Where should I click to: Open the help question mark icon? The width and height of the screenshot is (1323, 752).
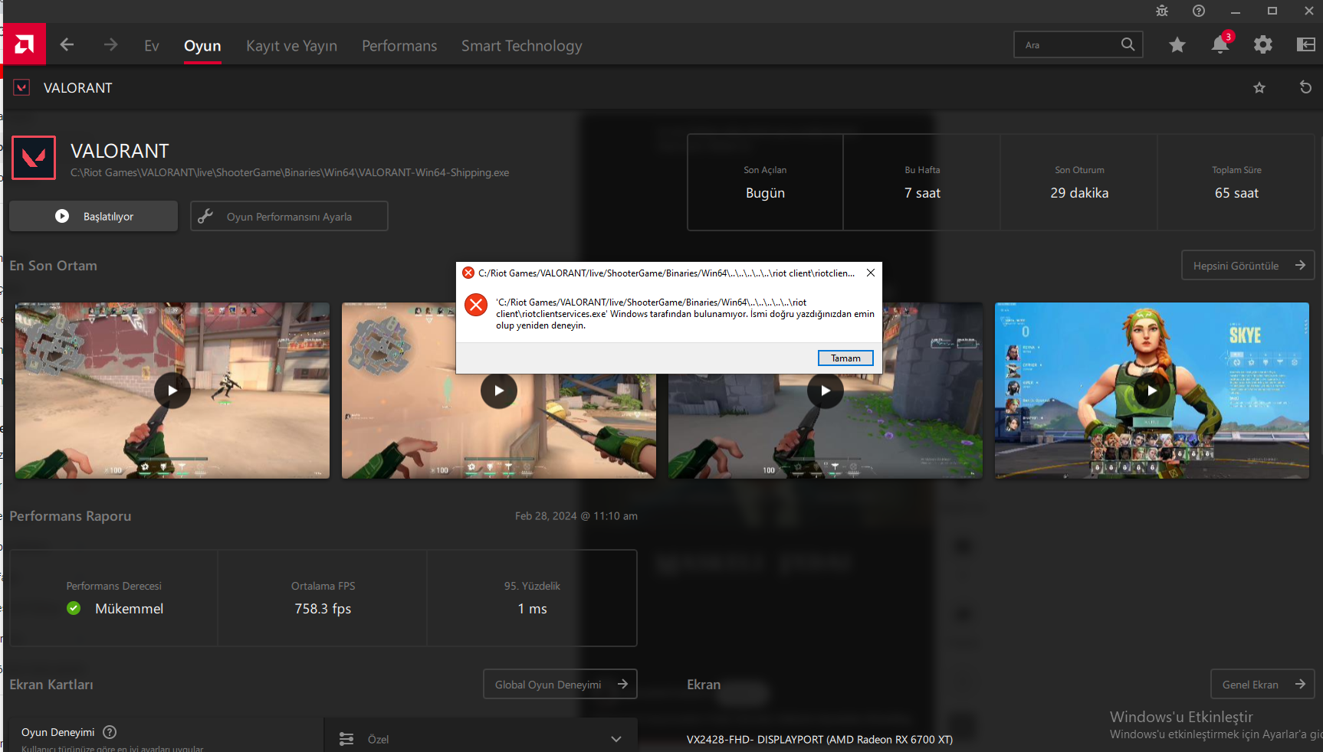pos(1199,11)
